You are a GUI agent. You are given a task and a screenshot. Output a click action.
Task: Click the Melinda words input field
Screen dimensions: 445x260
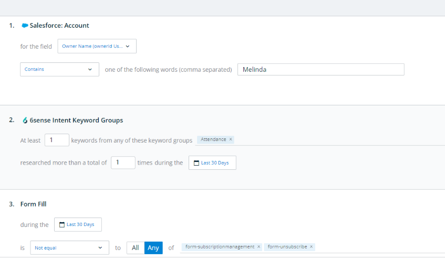click(x=320, y=69)
